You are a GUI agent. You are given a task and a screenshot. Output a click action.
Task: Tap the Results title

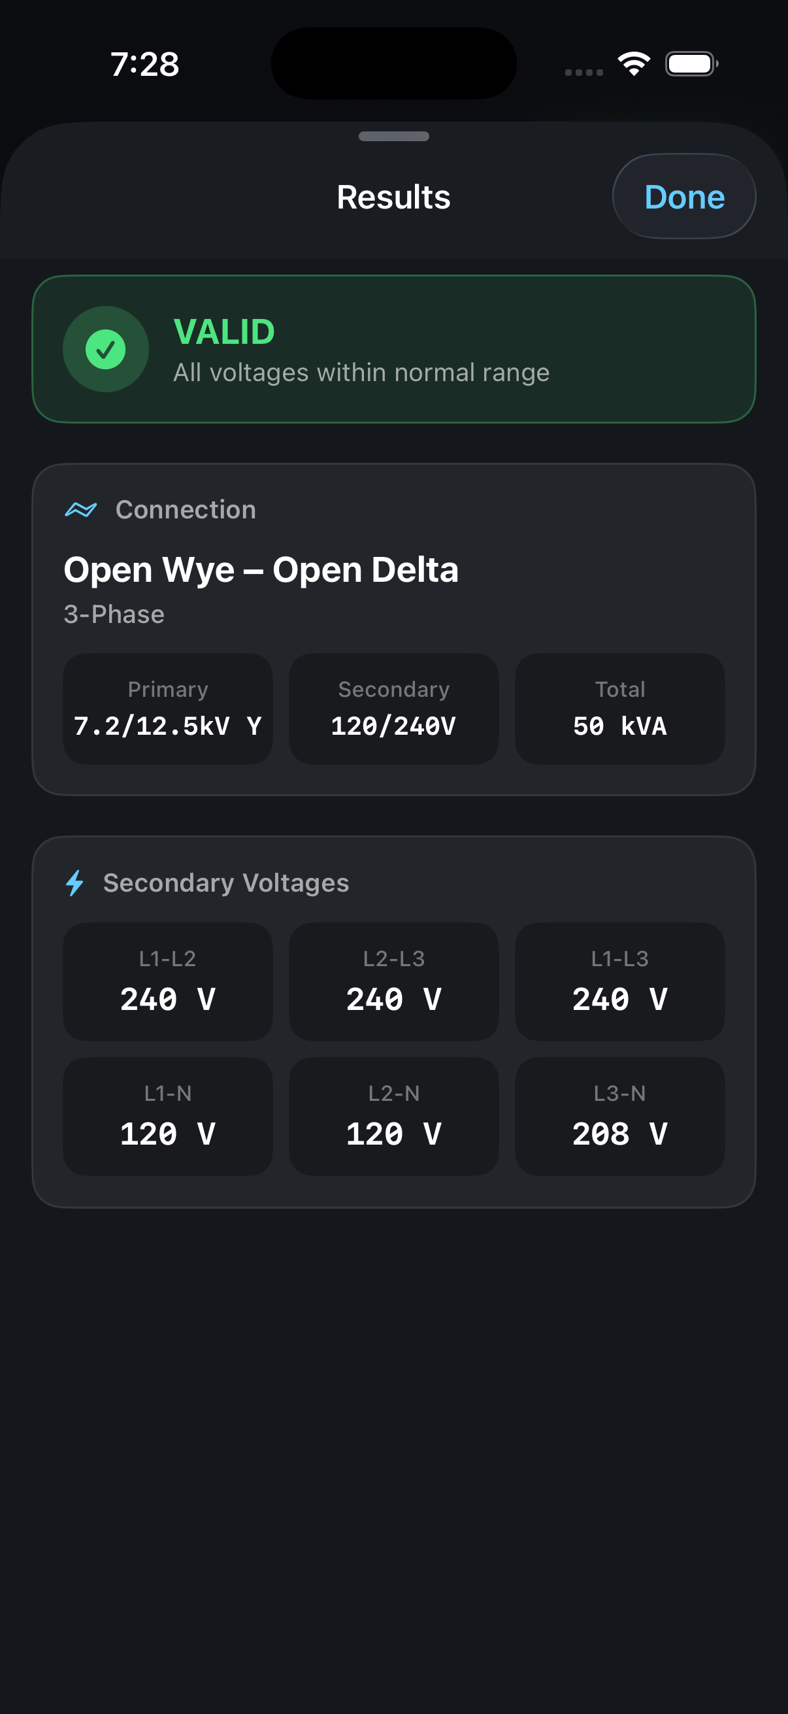point(393,197)
